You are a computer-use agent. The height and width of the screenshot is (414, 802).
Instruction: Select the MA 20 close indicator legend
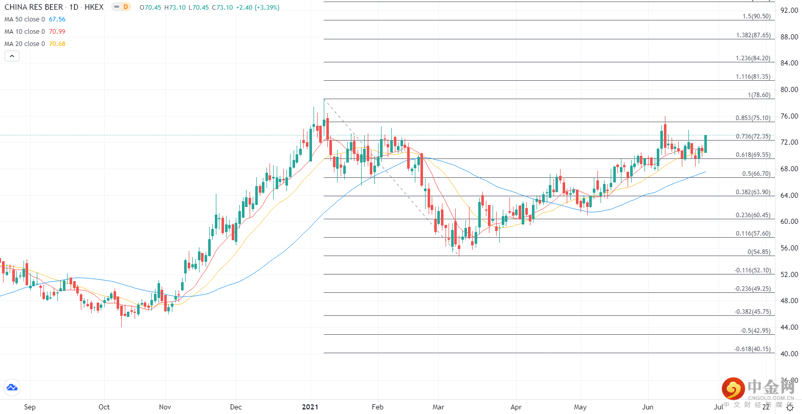point(25,44)
